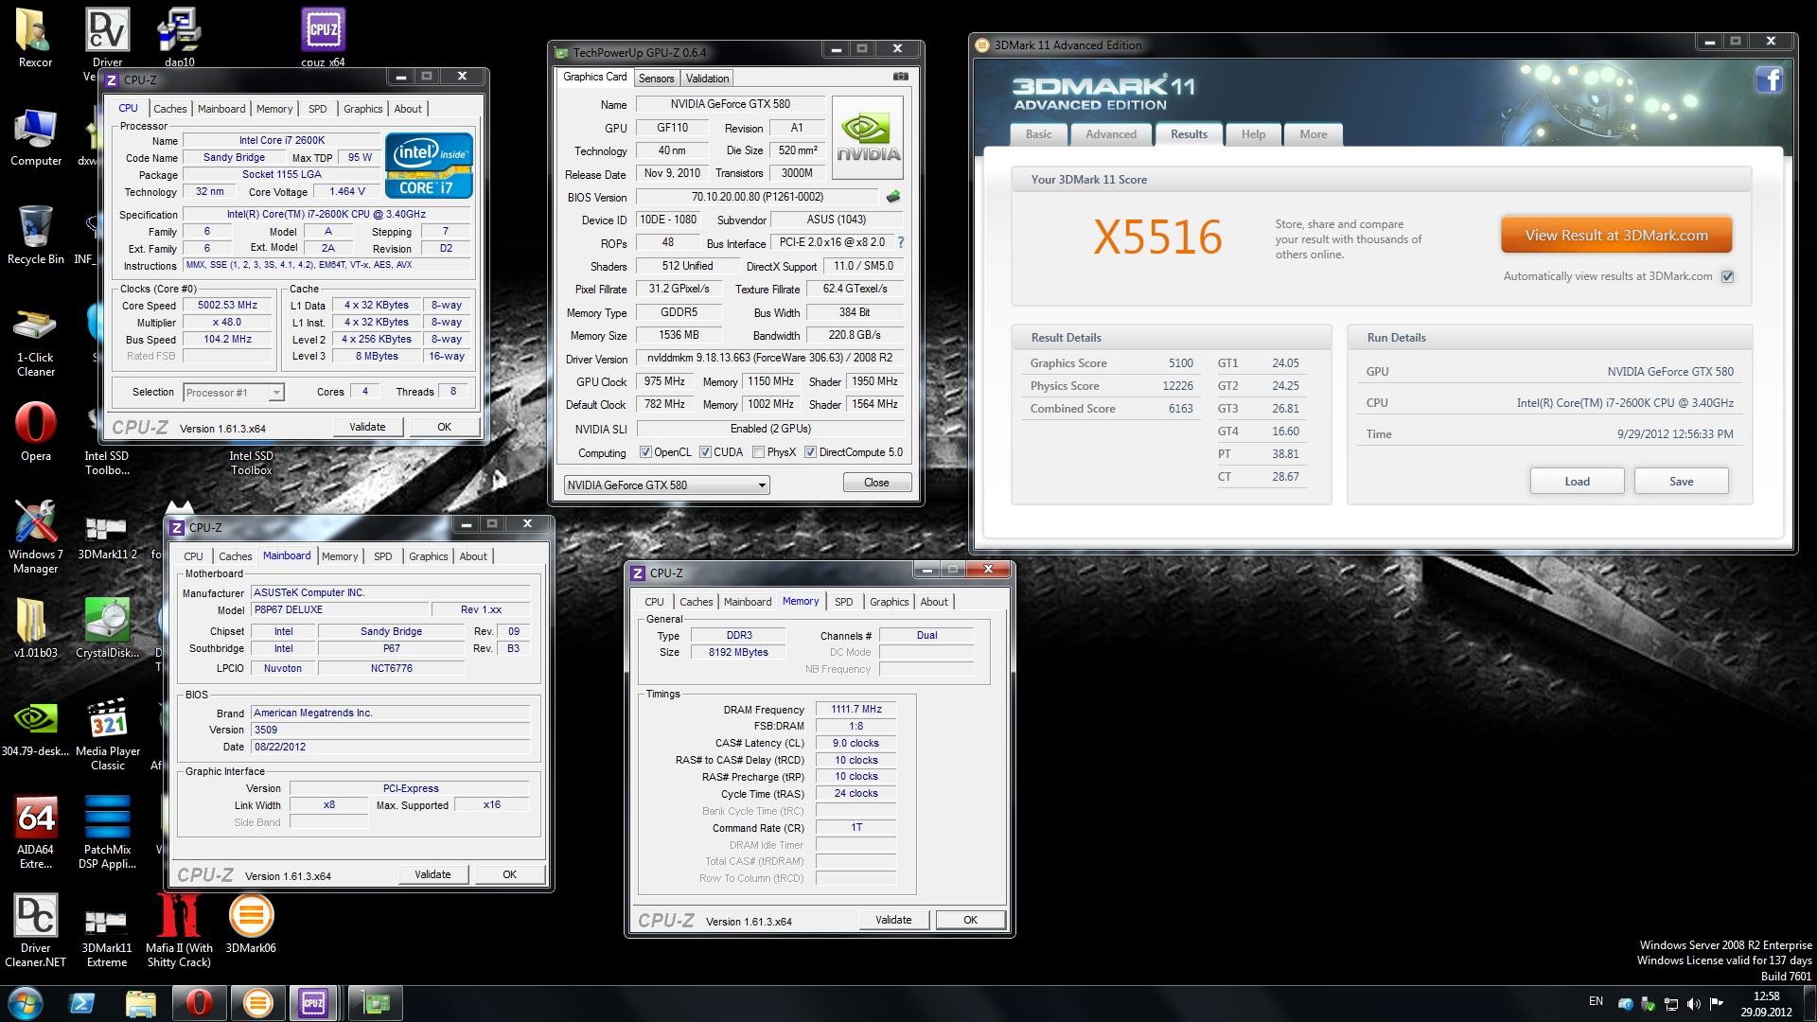Click the EN language indicator on the taskbar

pyautogui.click(x=1596, y=1001)
